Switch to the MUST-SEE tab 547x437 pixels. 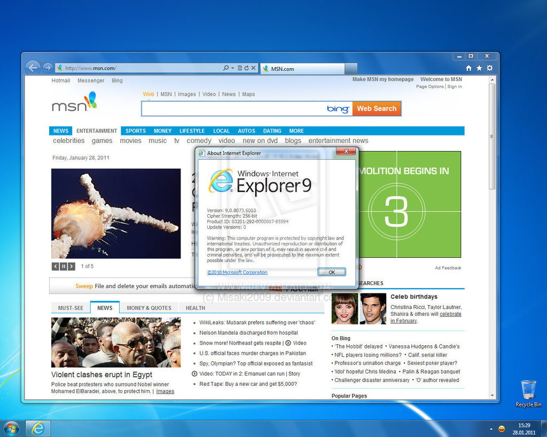[x=71, y=308]
